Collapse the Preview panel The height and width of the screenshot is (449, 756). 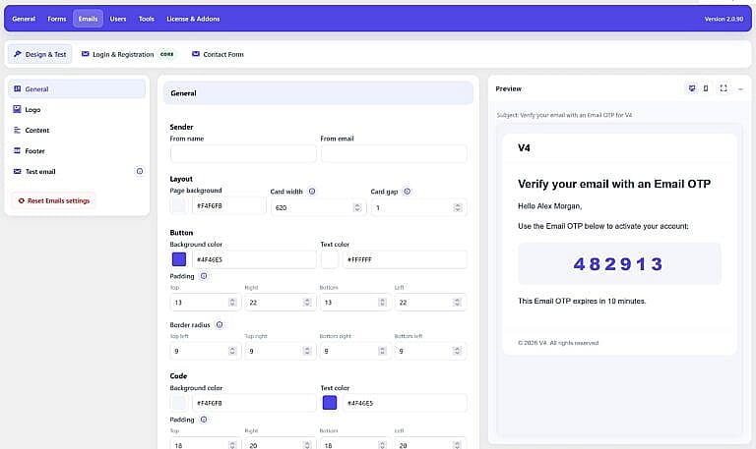740,89
